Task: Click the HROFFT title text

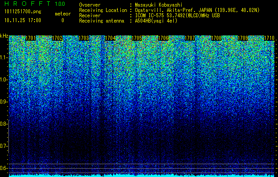Action: click(27, 4)
